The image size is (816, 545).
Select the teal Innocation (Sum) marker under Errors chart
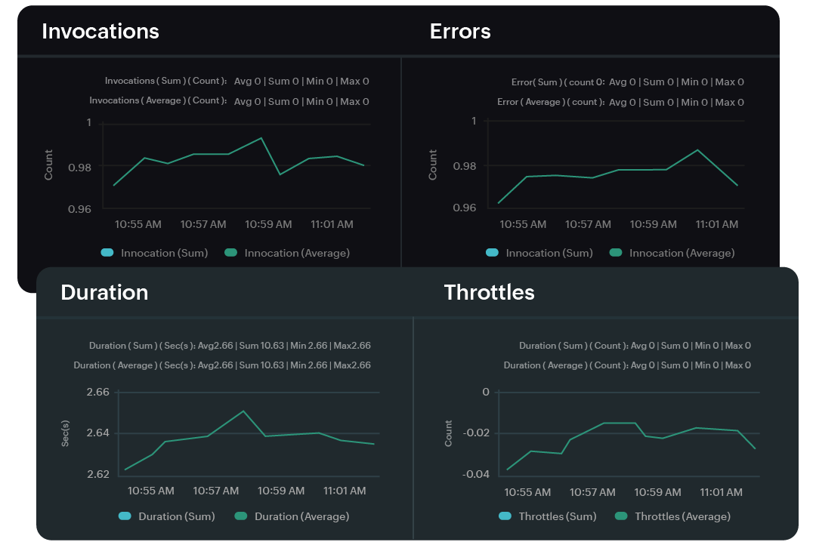(x=492, y=253)
